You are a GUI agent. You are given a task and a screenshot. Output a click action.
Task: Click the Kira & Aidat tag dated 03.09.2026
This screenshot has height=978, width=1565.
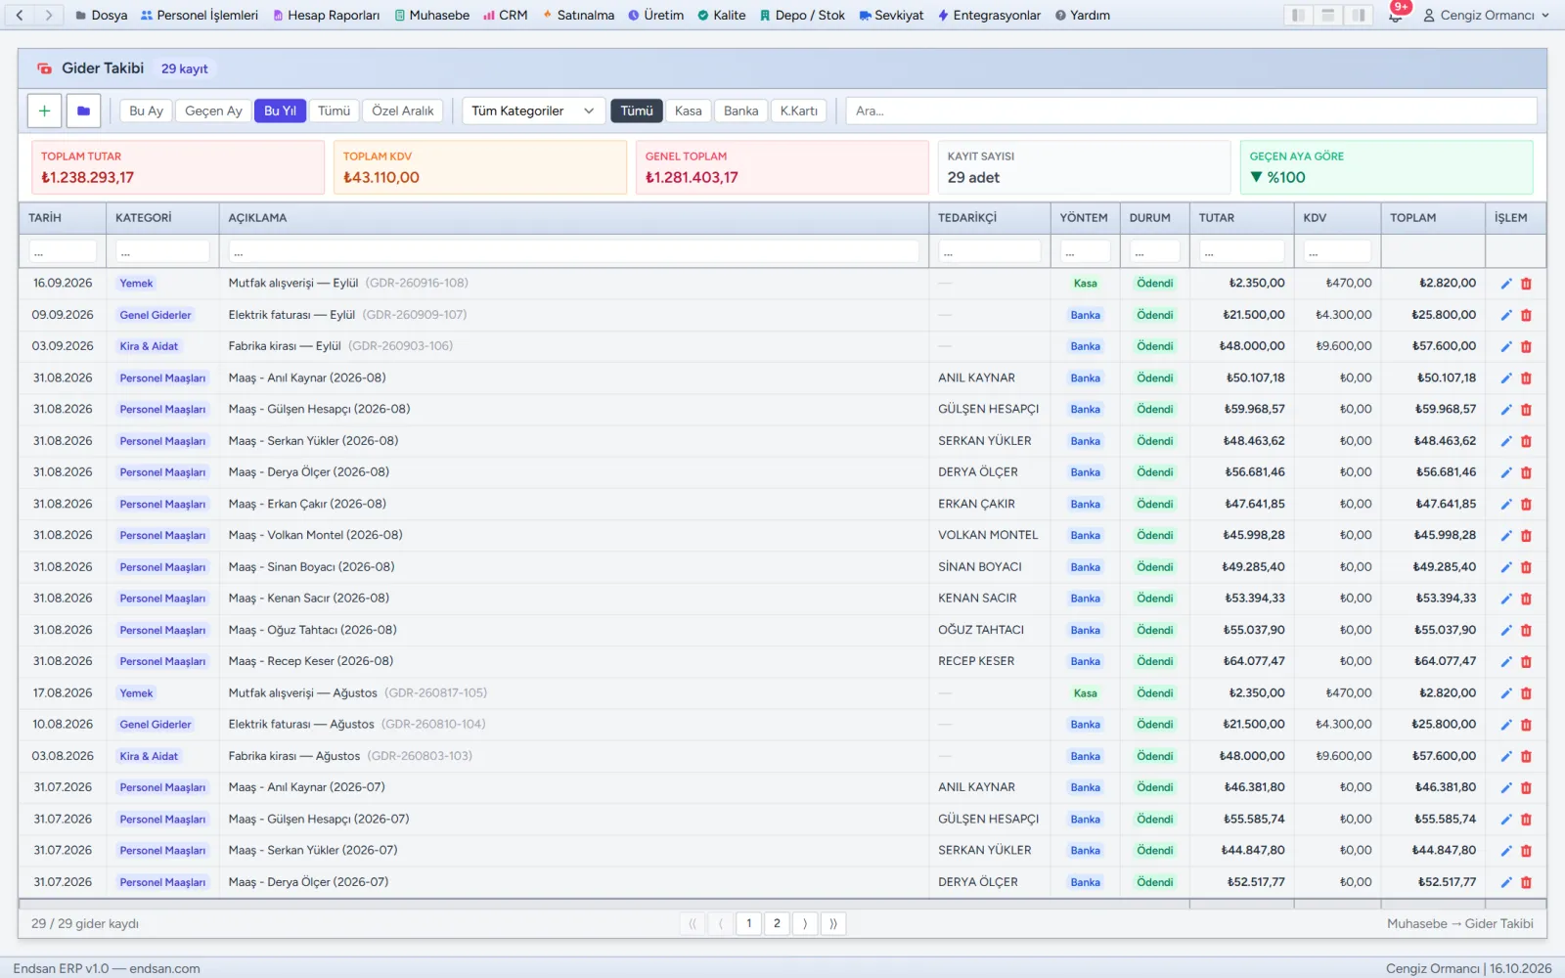(x=149, y=346)
